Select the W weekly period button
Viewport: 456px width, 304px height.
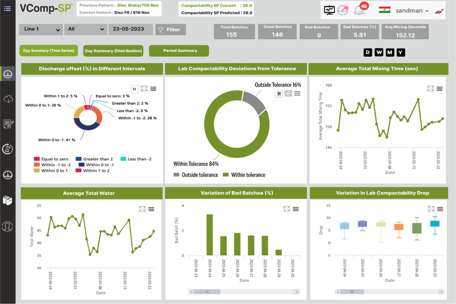click(x=379, y=52)
